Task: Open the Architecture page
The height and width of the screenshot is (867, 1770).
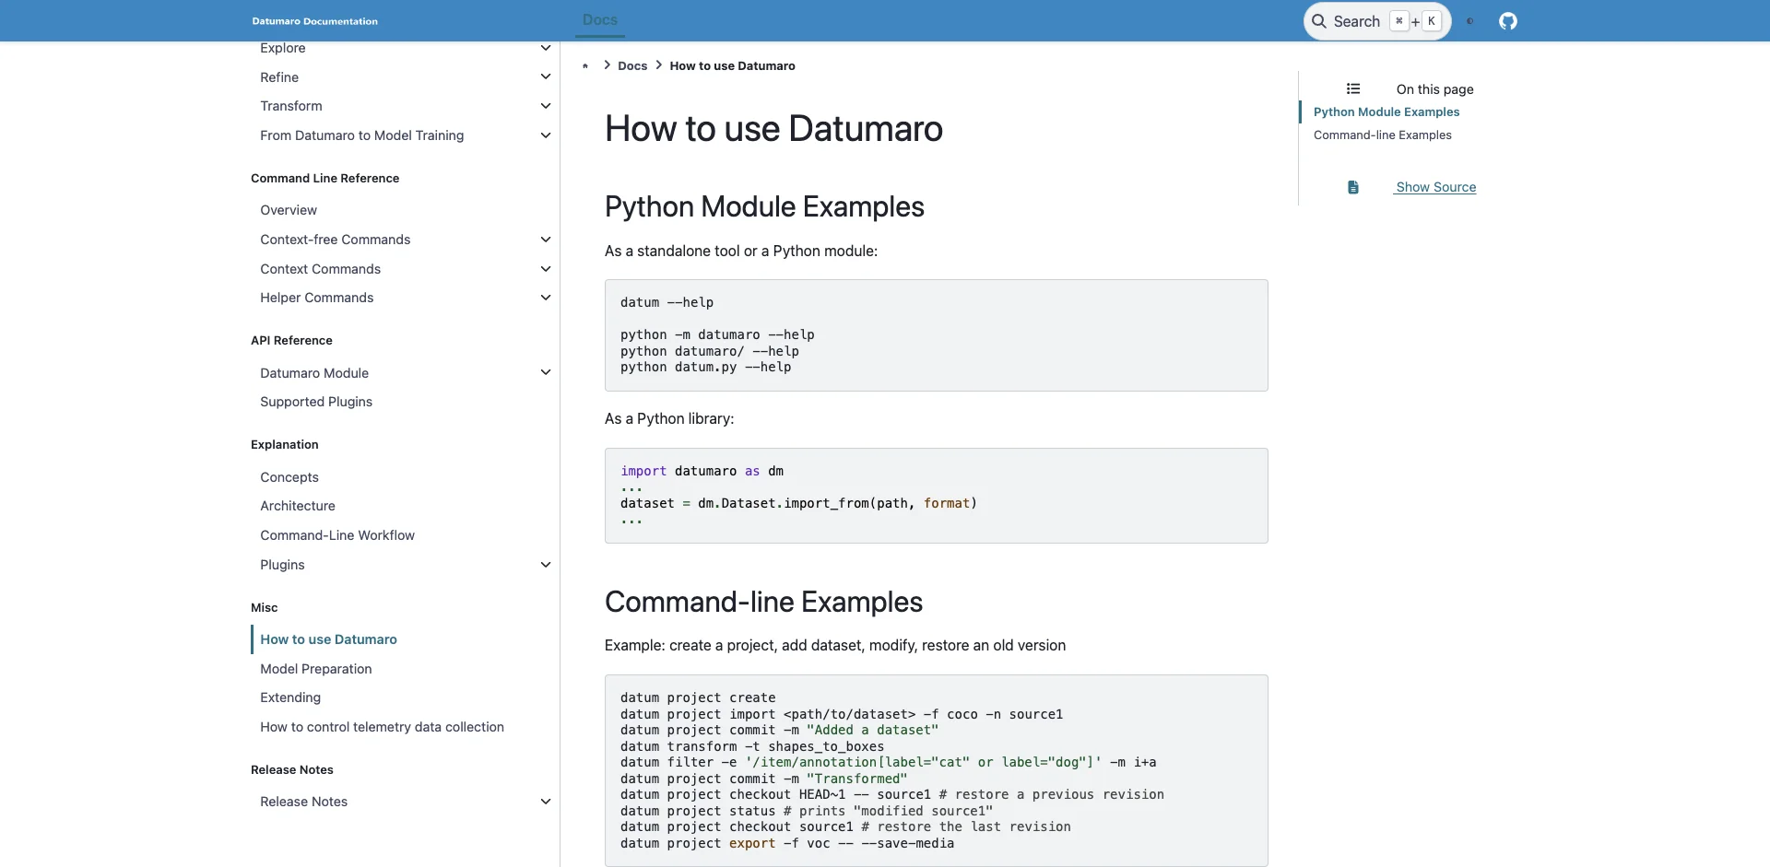Action: 298,506
